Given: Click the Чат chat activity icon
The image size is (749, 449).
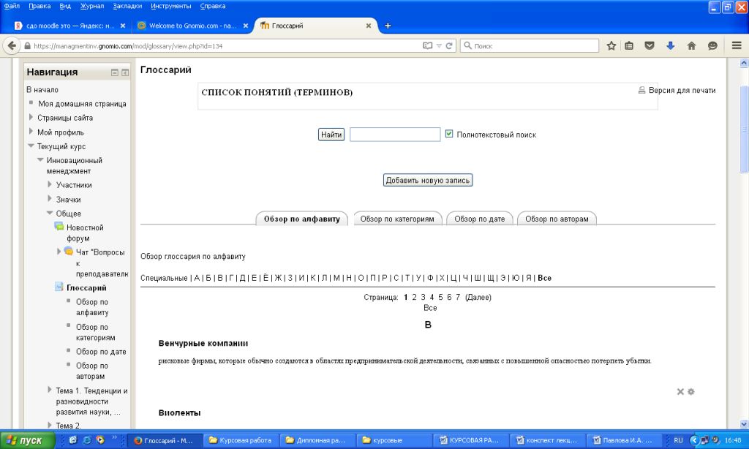Looking at the screenshot, I should click(69, 252).
